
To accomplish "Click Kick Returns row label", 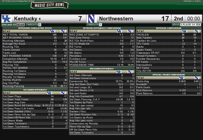I will tap(144, 90).
